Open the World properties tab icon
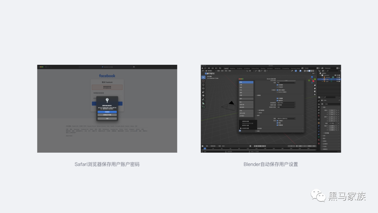Screen dimensions: 378x213 pyautogui.click(x=319, y=116)
